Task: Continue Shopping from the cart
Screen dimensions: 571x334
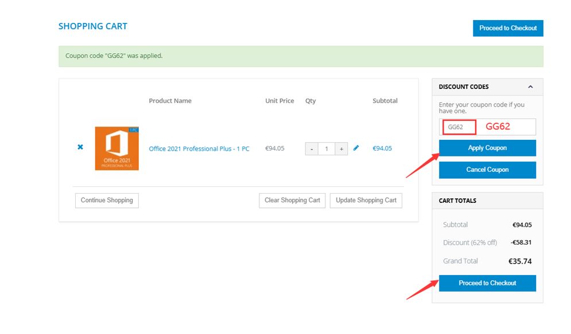Action: (107, 201)
